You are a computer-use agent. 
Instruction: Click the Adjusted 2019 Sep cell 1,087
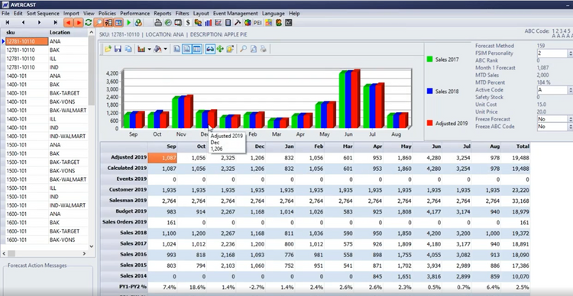(x=163, y=158)
